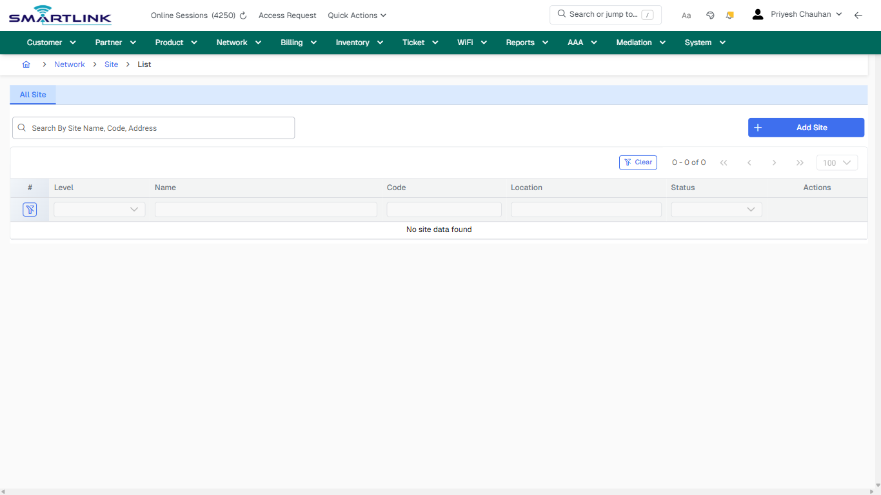Open the Network menu
This screenshot has width=881, height=495.
(238, 42)
